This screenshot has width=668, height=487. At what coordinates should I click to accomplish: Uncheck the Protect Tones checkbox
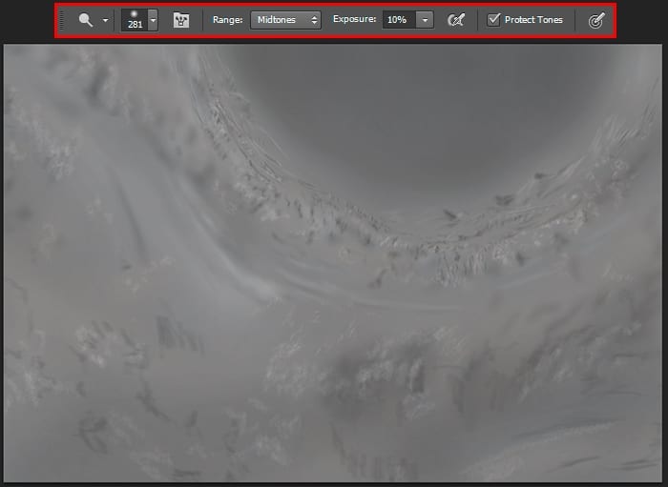(493, 20)
